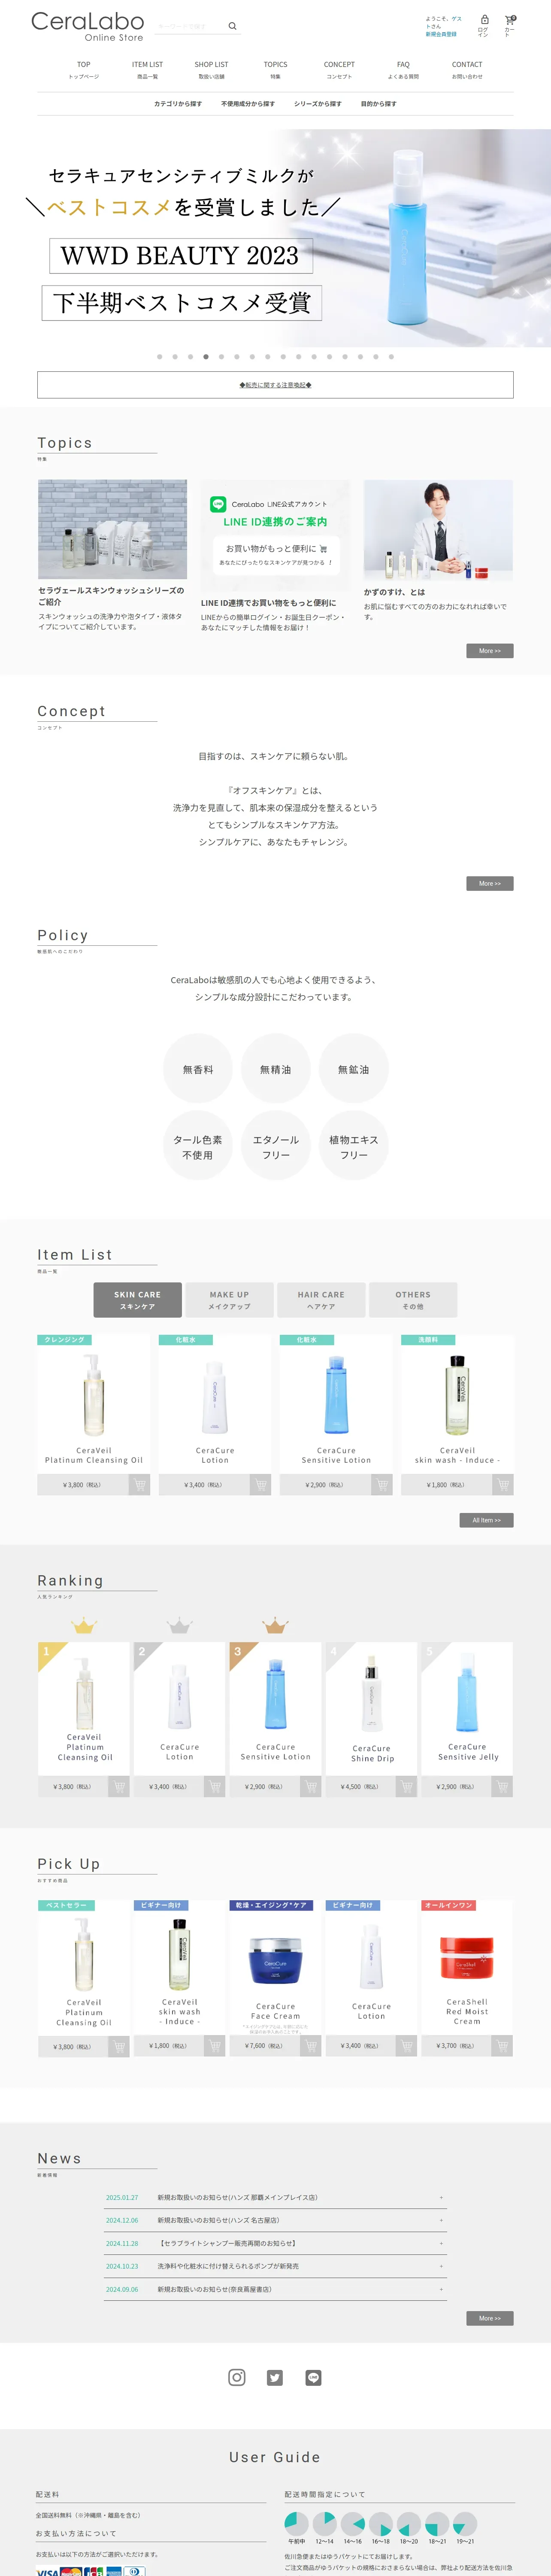Click the keyword search input field
The height and width of the screenshot is (2576, 551).
(190, 27)
